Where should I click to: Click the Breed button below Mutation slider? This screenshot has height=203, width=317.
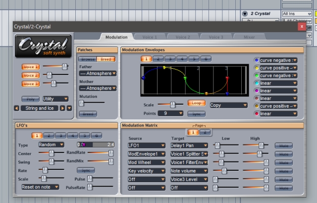pos(88,114)
